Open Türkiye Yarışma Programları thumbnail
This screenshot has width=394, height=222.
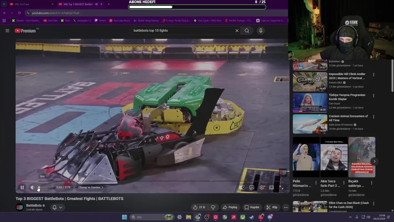pos(310,103)
